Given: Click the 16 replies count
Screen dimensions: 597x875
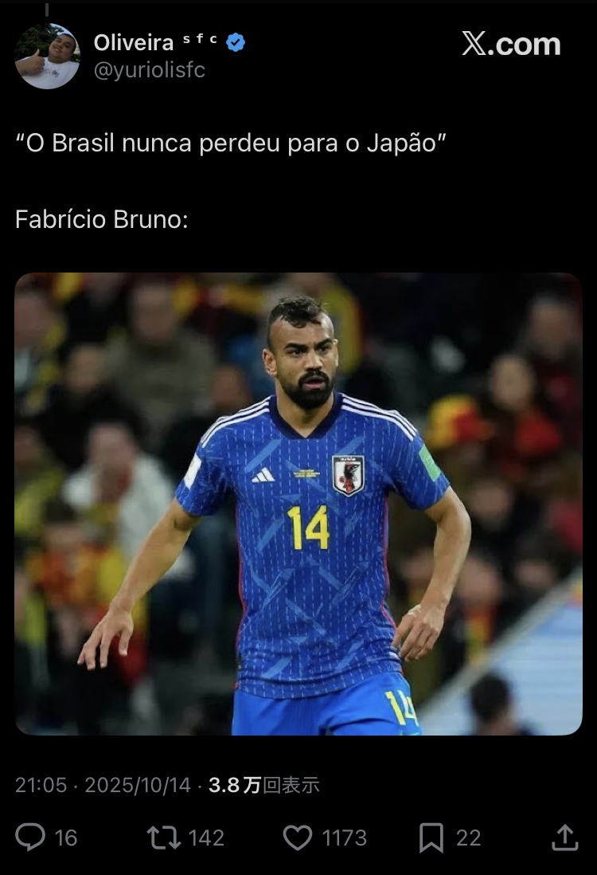Looking at the screenshot, I should pyautogui.click(x=66, y=838).
